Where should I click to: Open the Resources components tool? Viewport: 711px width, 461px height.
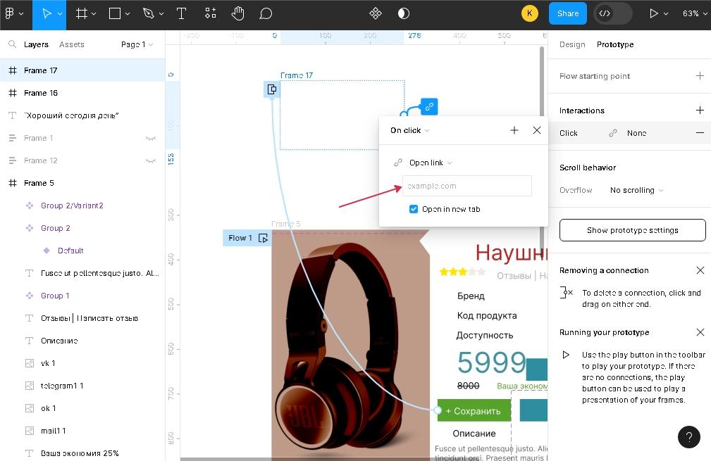pos(211,13)
